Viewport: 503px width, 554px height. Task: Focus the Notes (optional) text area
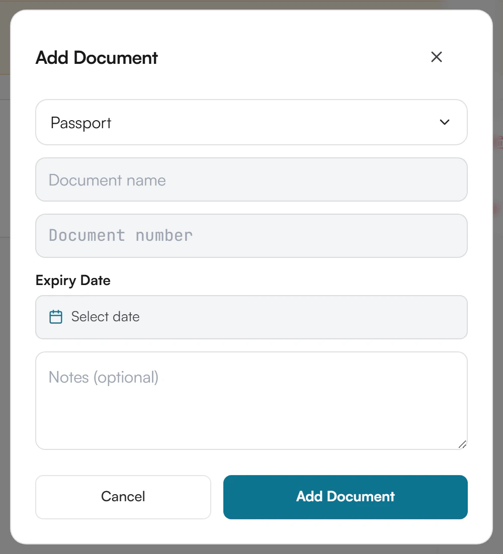[x=251, y=401]
